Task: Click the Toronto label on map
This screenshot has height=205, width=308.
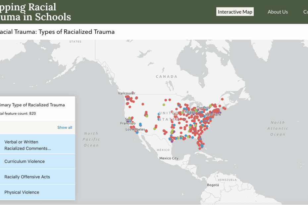Action: click(x=203, y=107)
